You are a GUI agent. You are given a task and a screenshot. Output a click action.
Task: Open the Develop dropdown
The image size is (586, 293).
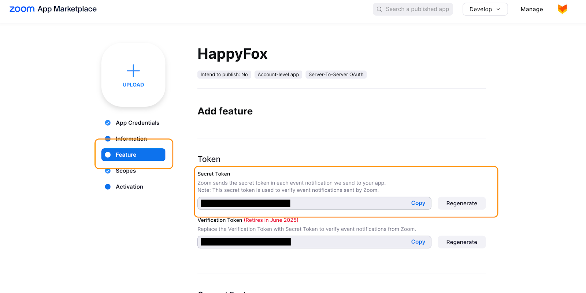[x=485, y=9]
